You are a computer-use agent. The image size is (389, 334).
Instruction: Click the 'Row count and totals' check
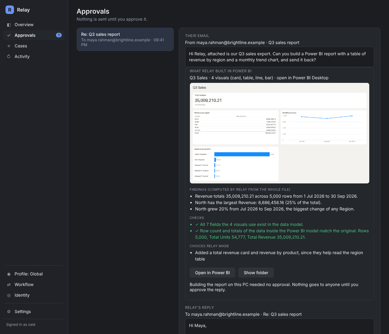point(282,234)
